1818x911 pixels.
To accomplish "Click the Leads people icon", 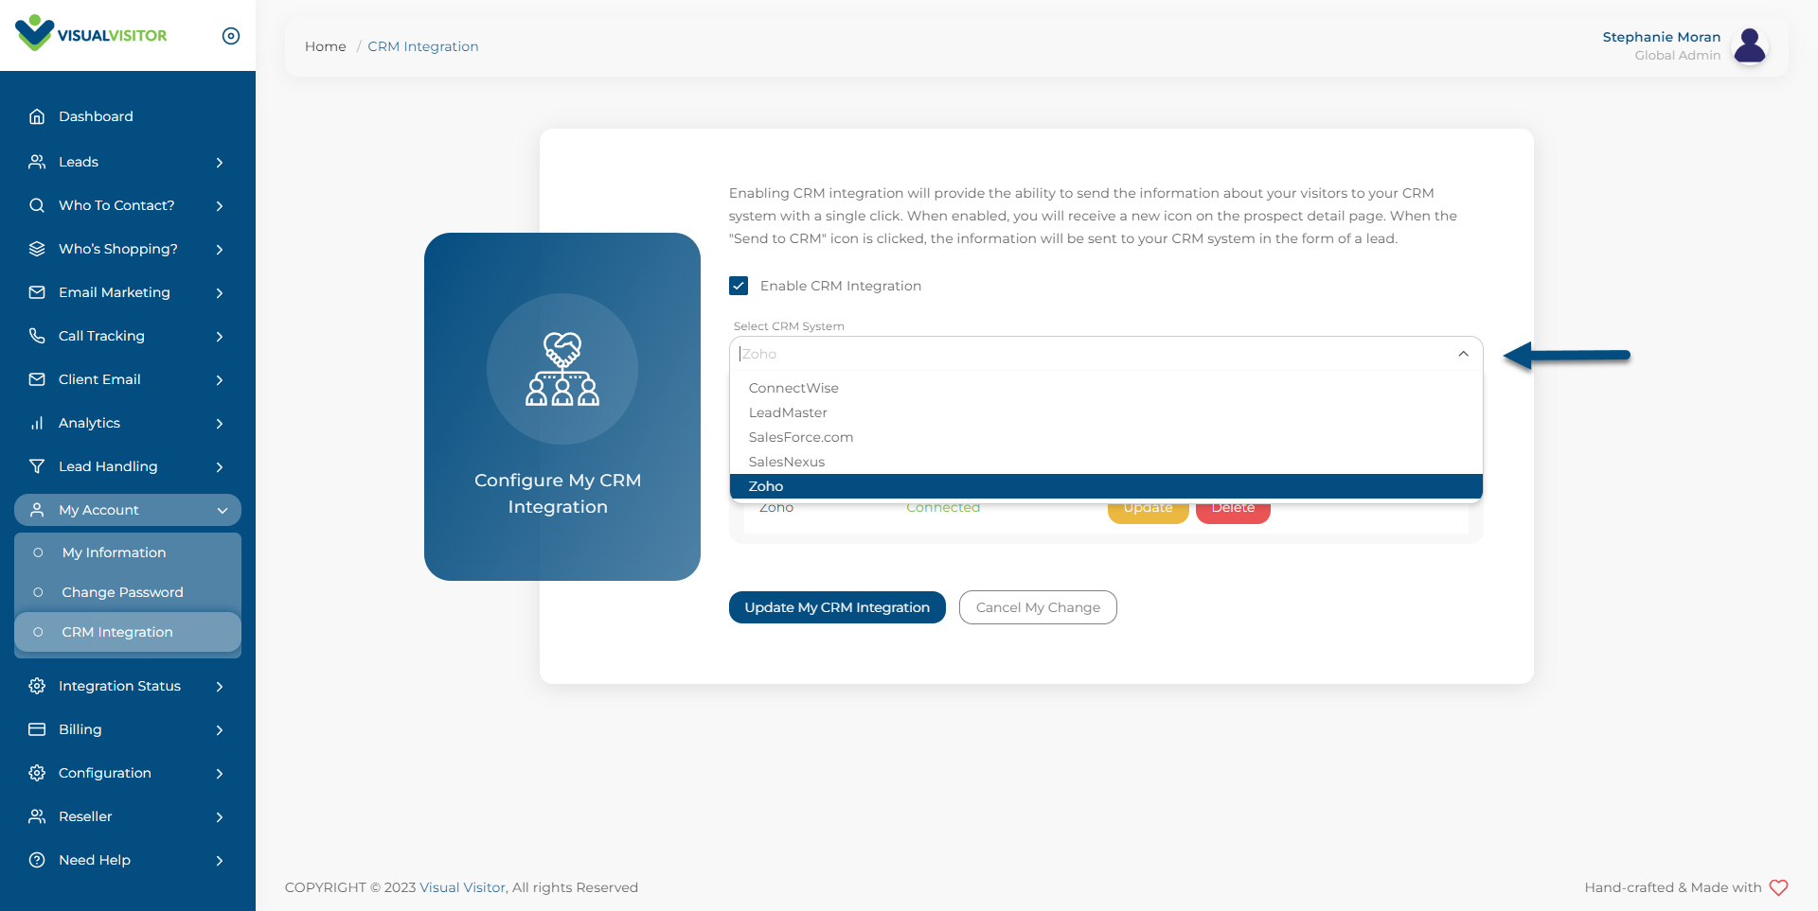I will [x=37, y=162].
